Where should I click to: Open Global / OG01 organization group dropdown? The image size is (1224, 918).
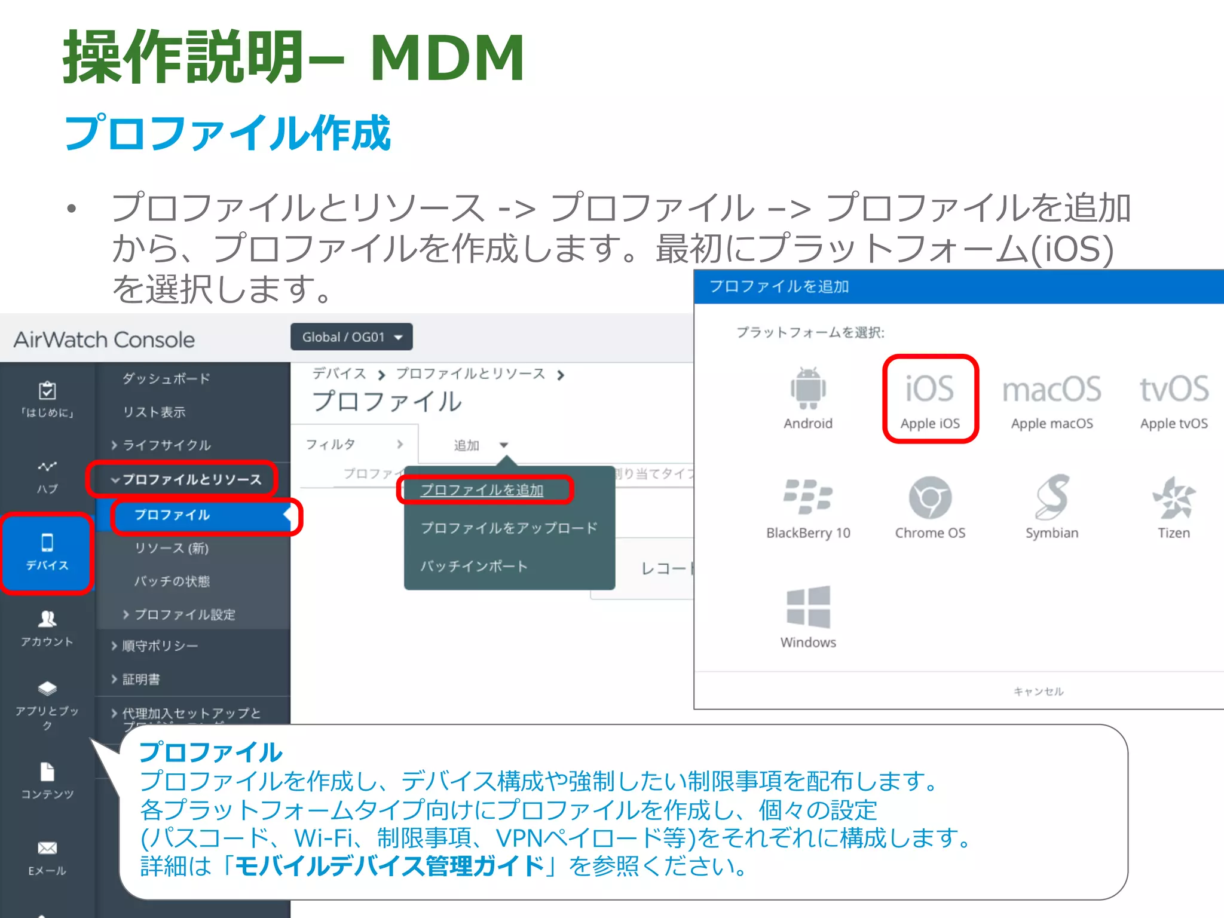(351, 337)
